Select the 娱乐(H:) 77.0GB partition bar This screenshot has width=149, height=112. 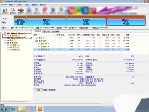pos(126,21)
